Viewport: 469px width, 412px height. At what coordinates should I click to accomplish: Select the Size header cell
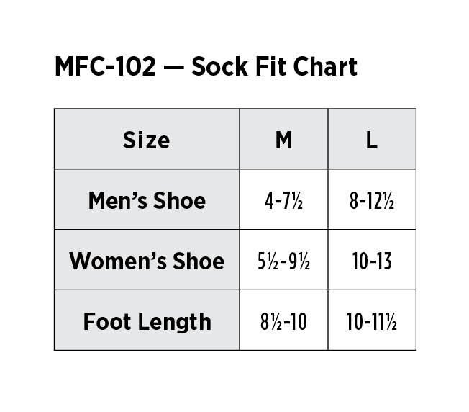coord(147,139)
